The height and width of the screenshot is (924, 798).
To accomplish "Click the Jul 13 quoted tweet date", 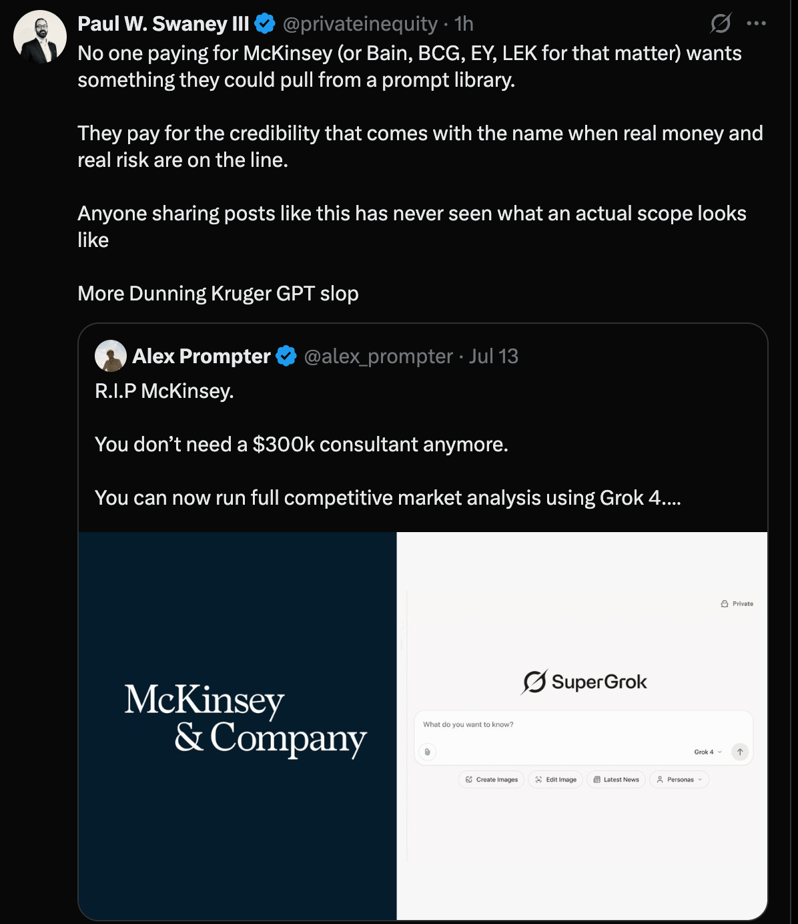I will pos(494,357).
